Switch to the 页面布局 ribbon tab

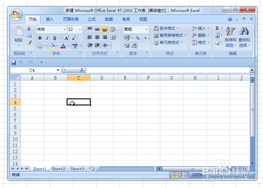click(x=71, y=19)
